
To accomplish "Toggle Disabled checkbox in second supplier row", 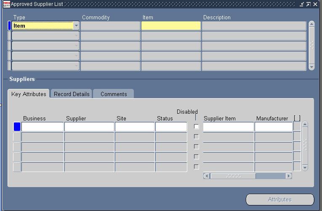I will point(196,137).
